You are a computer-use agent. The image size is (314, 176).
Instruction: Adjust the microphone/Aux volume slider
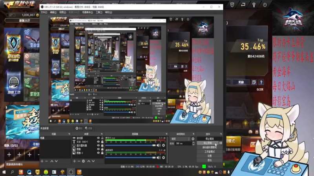point(130,145)
